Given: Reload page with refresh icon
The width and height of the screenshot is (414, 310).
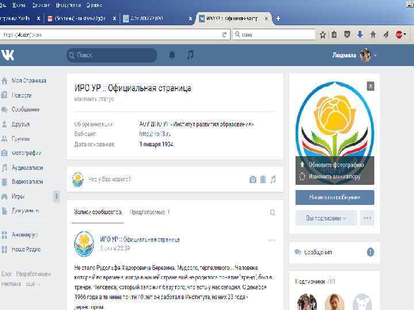Looking at the screenshot, I should point(224,34).
